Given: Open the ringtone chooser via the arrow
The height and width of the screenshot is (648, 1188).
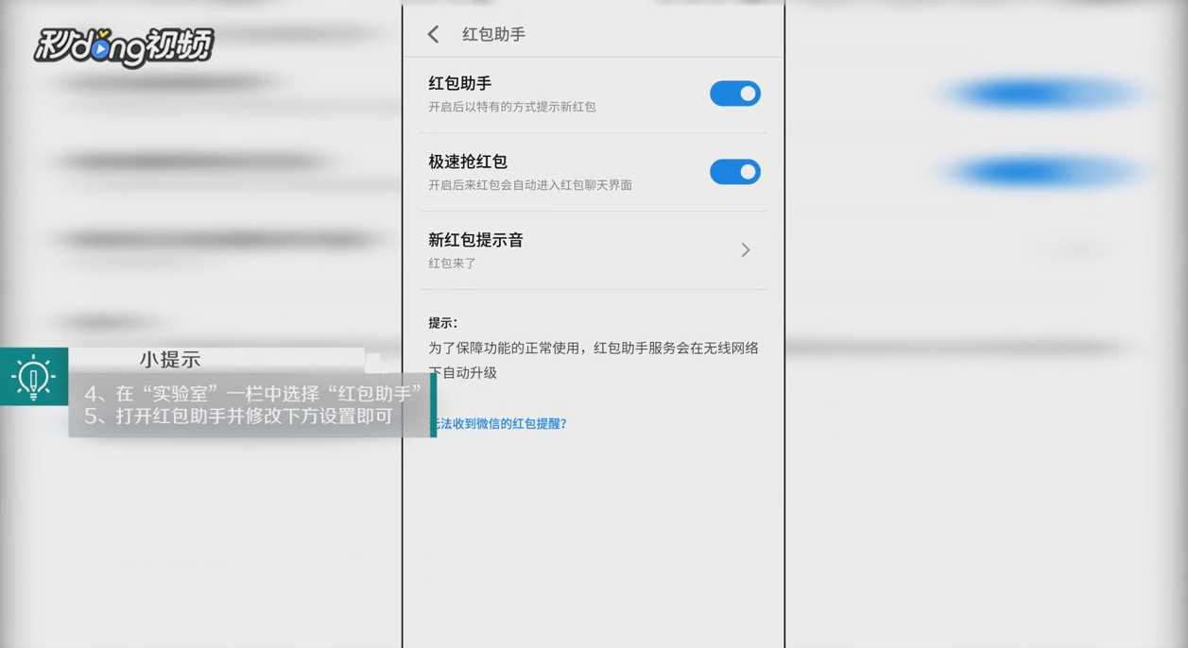Looking at the screenshot, I should [x=745, y=249].
